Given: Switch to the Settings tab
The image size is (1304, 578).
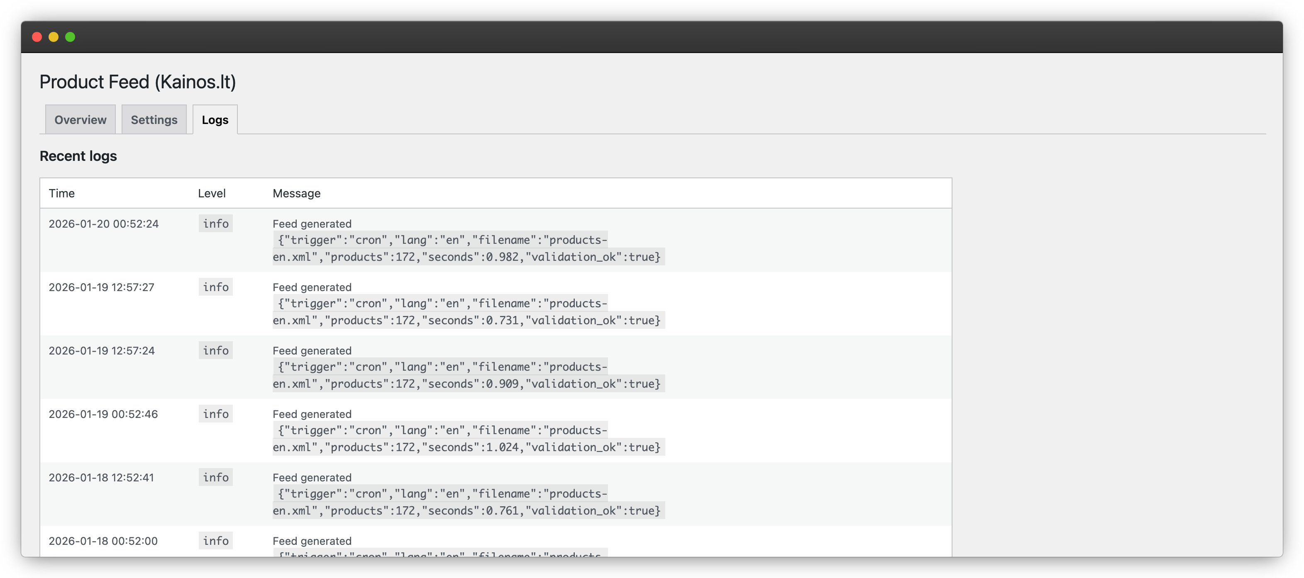Looking at the screenshot, I should coord(154,120).
